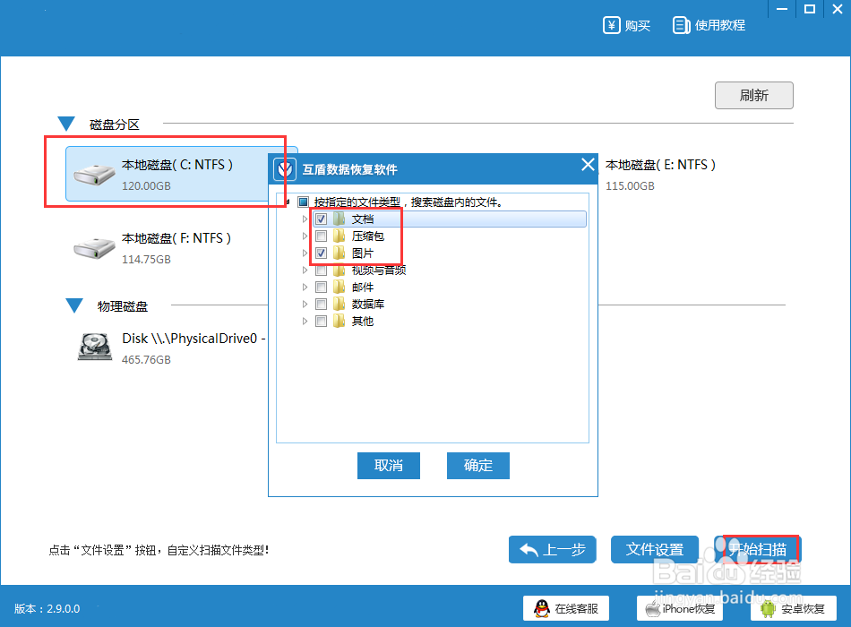Select the C: NTFS drive icon
The image size is (851, 627).
94,175
